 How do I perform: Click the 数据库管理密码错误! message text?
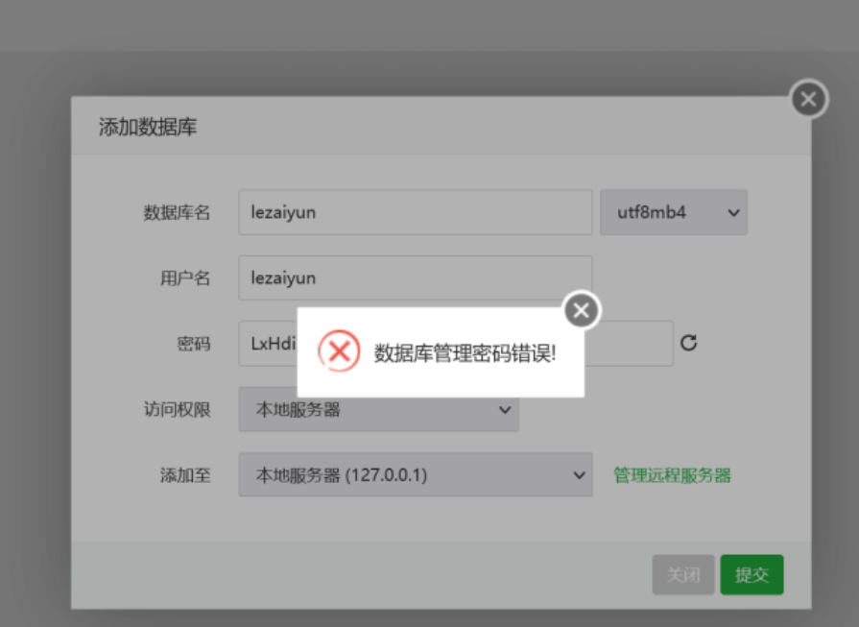(465, 352)
